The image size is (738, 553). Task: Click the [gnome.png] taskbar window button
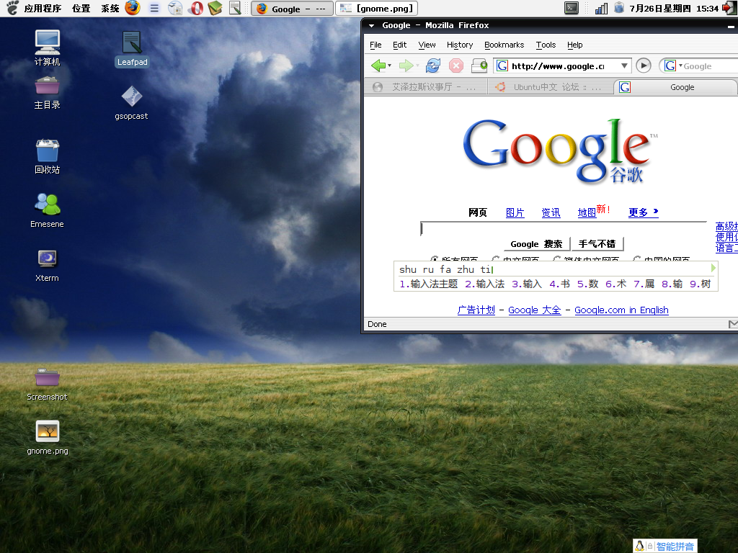(376, 9)
